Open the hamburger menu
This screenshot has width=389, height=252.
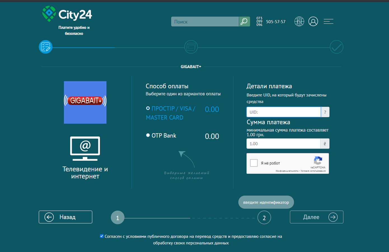tap(328, 22)
